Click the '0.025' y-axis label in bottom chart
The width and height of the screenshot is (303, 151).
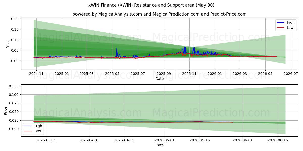tap(14, 120)
